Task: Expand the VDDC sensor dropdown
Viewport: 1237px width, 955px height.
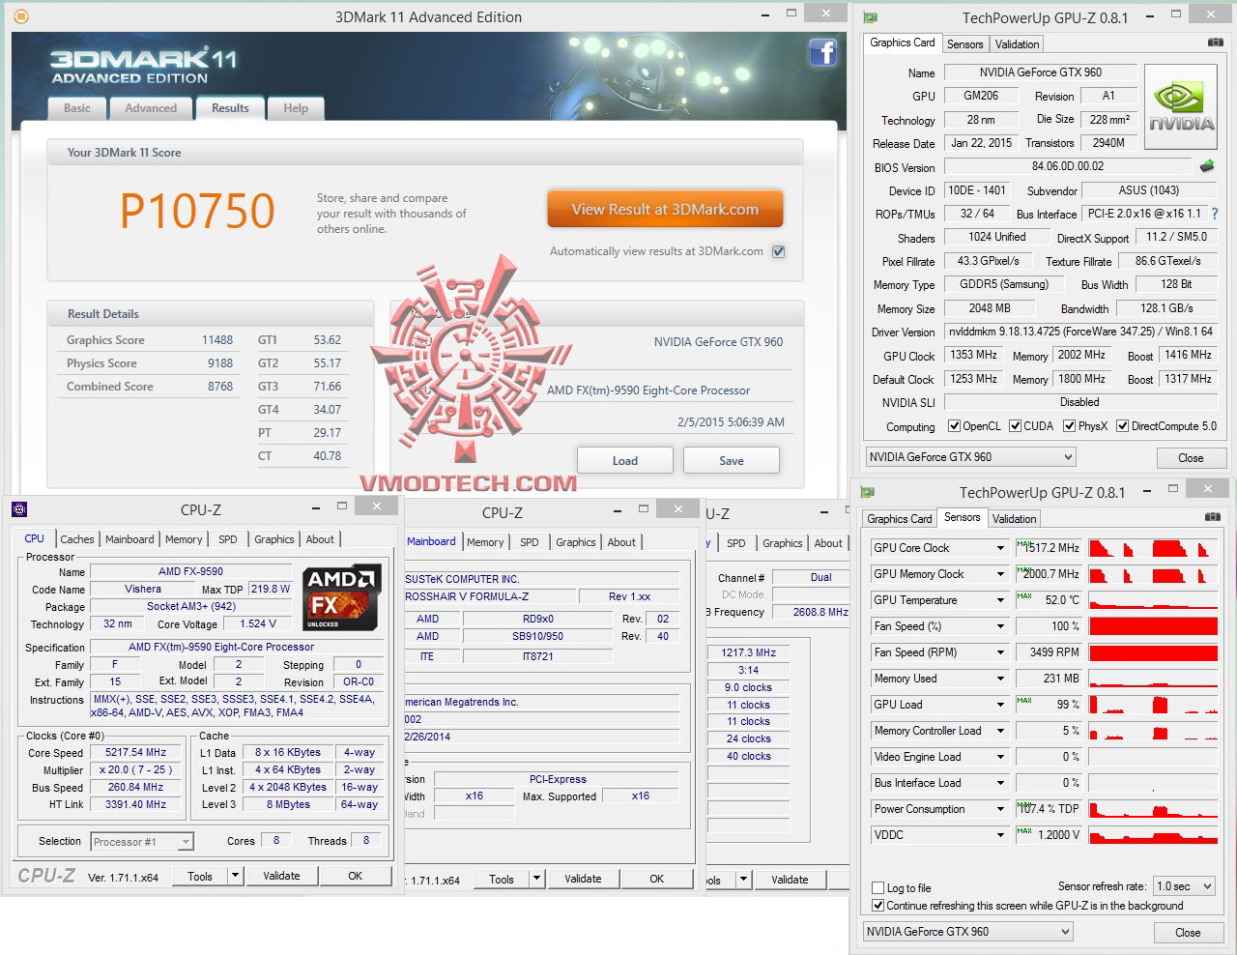Action: tap(1001, 835)
